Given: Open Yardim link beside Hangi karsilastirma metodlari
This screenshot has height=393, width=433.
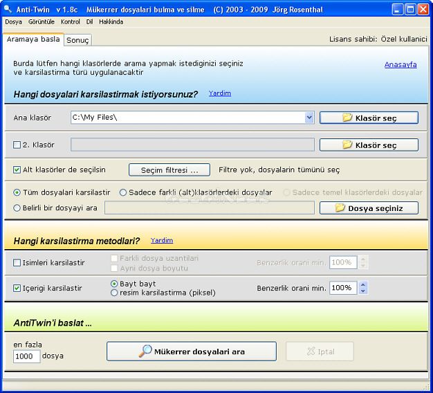Looking at the screenshot, I should (x=162, y=240).
